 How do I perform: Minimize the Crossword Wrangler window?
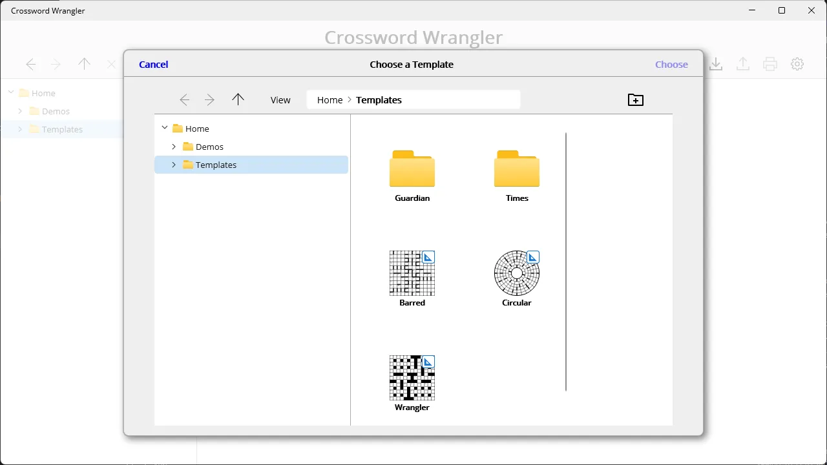tap(752, 10)
